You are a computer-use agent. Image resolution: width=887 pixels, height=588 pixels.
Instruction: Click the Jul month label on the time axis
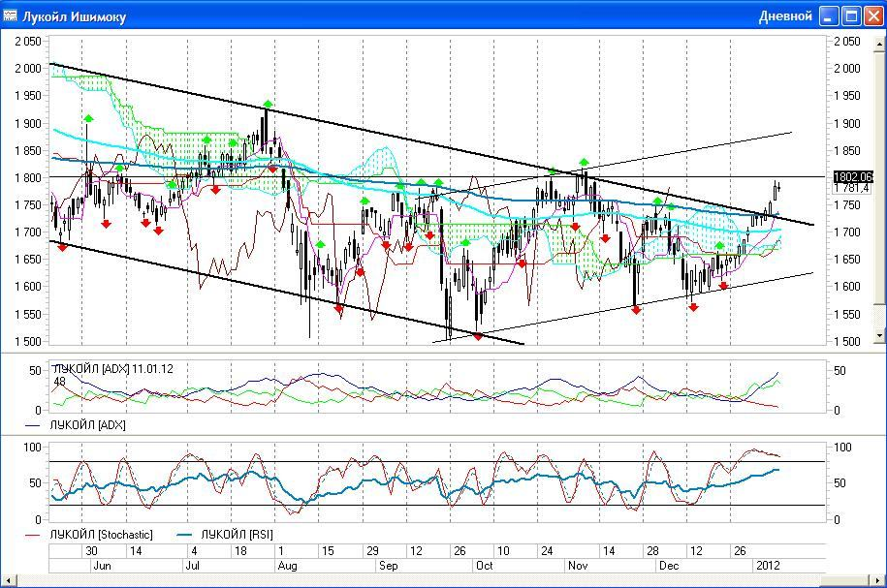pos(192,566)
